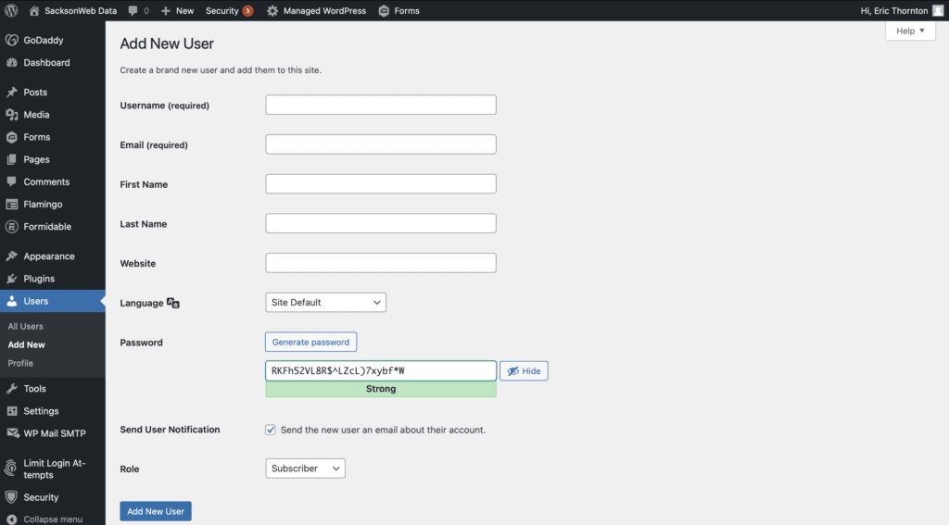Click the Email input field
Viewport: 949px width, 525px height.
[381, 144]
